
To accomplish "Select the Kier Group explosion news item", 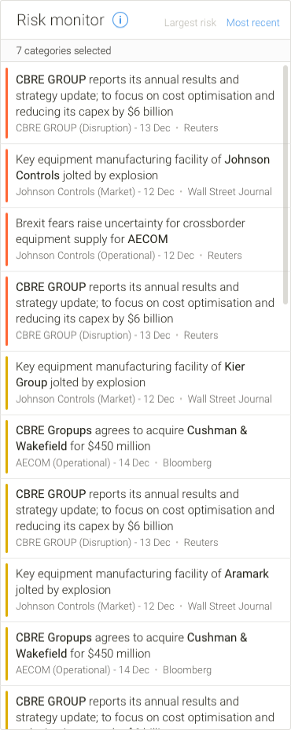I will coord(145,382).
